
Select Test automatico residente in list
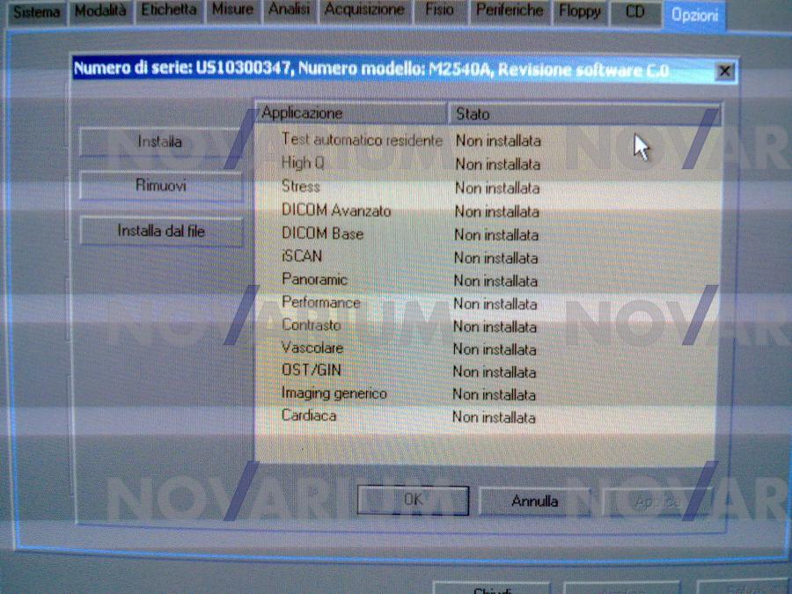coord(362,140)
